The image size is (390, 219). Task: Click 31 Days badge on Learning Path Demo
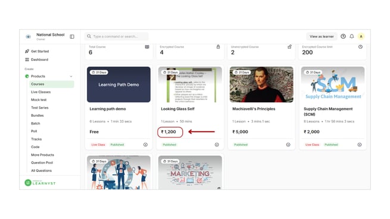coord(99,73)
